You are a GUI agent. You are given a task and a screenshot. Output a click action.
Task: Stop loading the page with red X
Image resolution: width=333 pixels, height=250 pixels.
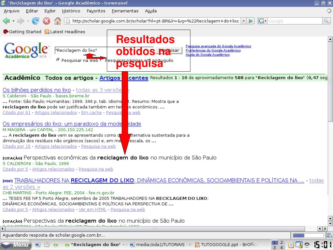tap(47, 21)
